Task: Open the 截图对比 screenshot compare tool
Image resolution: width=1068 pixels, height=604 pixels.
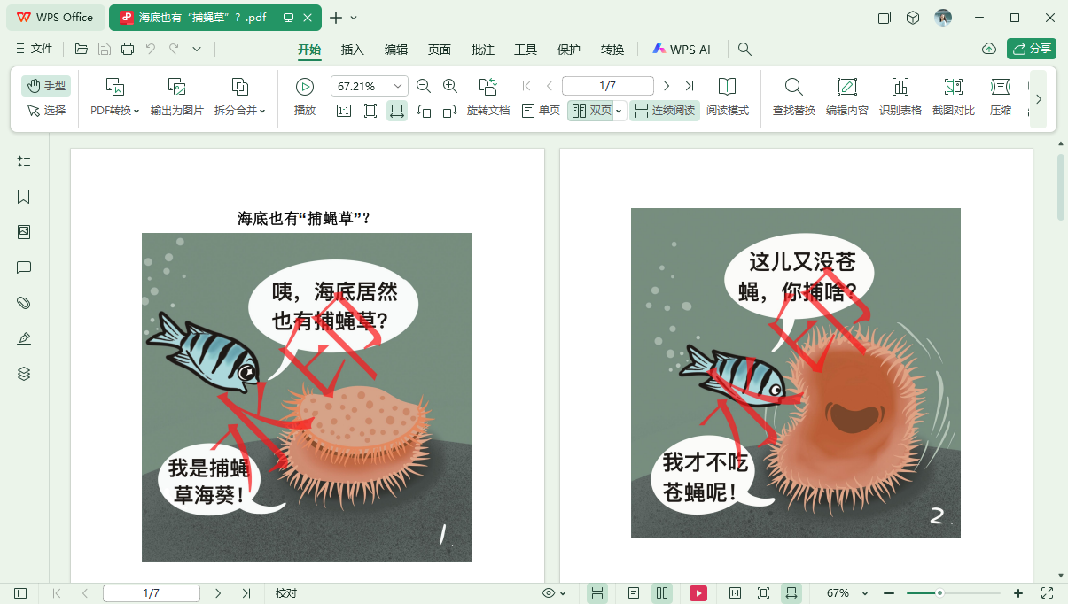Action: pyautogui.click(x=954, y=95)
